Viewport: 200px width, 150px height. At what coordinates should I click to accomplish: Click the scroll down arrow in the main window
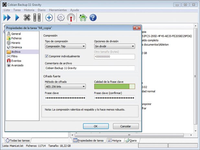click(195, 131)
